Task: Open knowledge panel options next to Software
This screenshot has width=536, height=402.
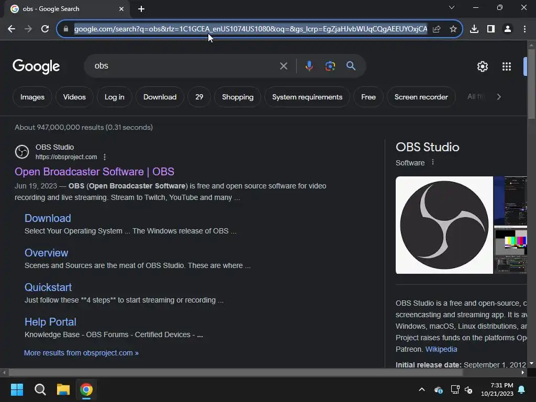Action: [x=433, y=162]
